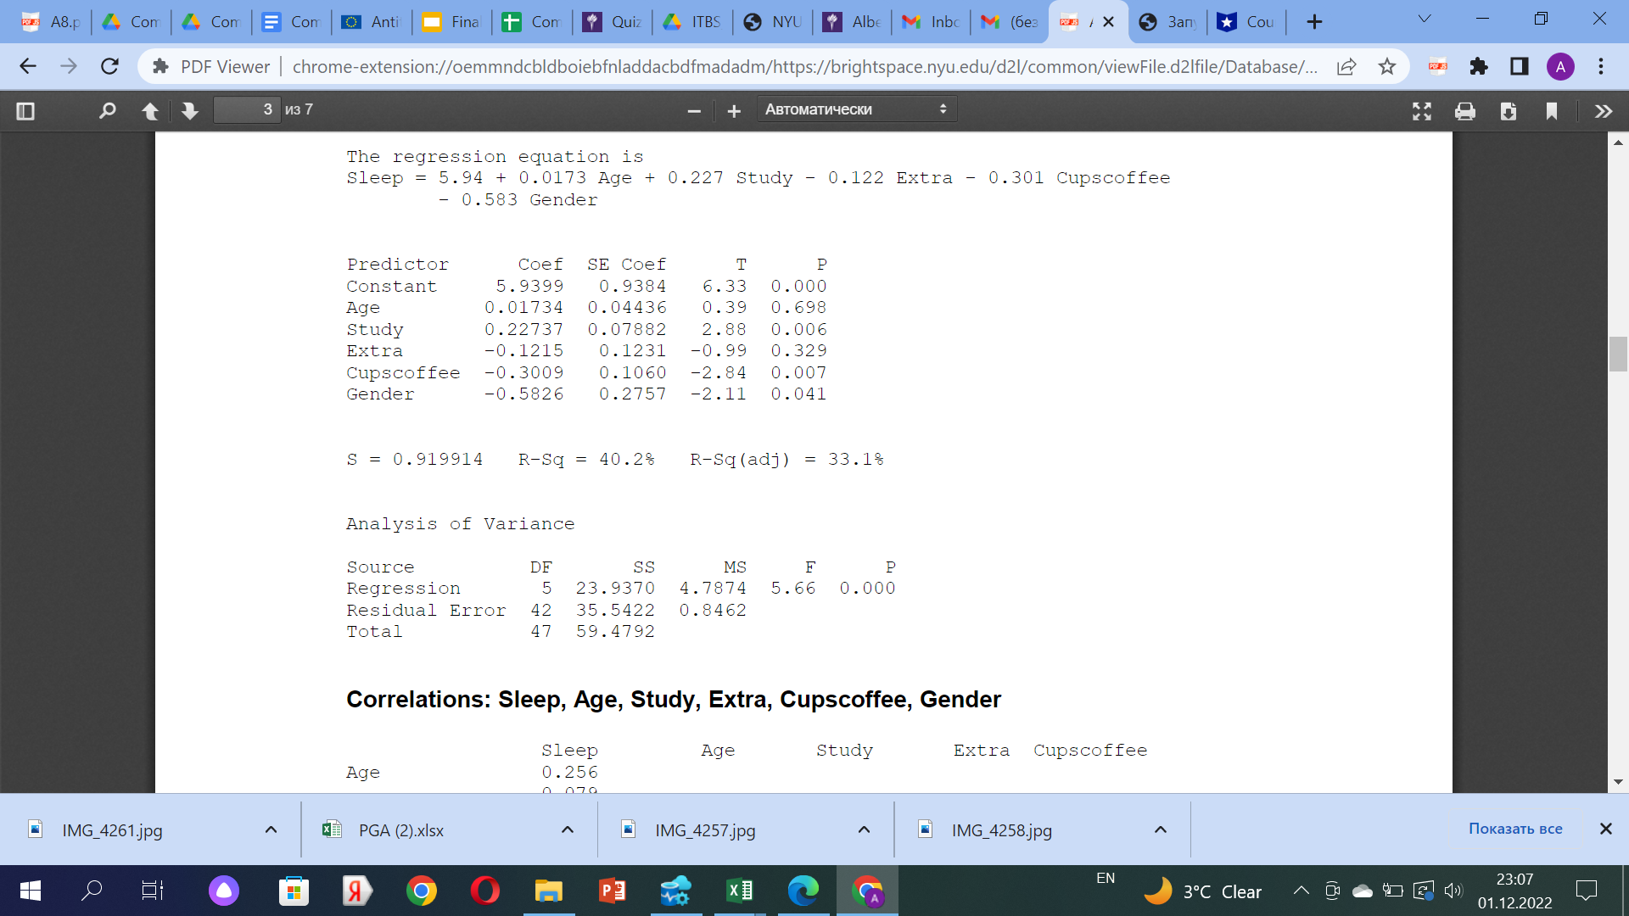1629x916 pixels.
Task: Open the Chrome extensions puzzle menu
Action: tap(1480, 66)
